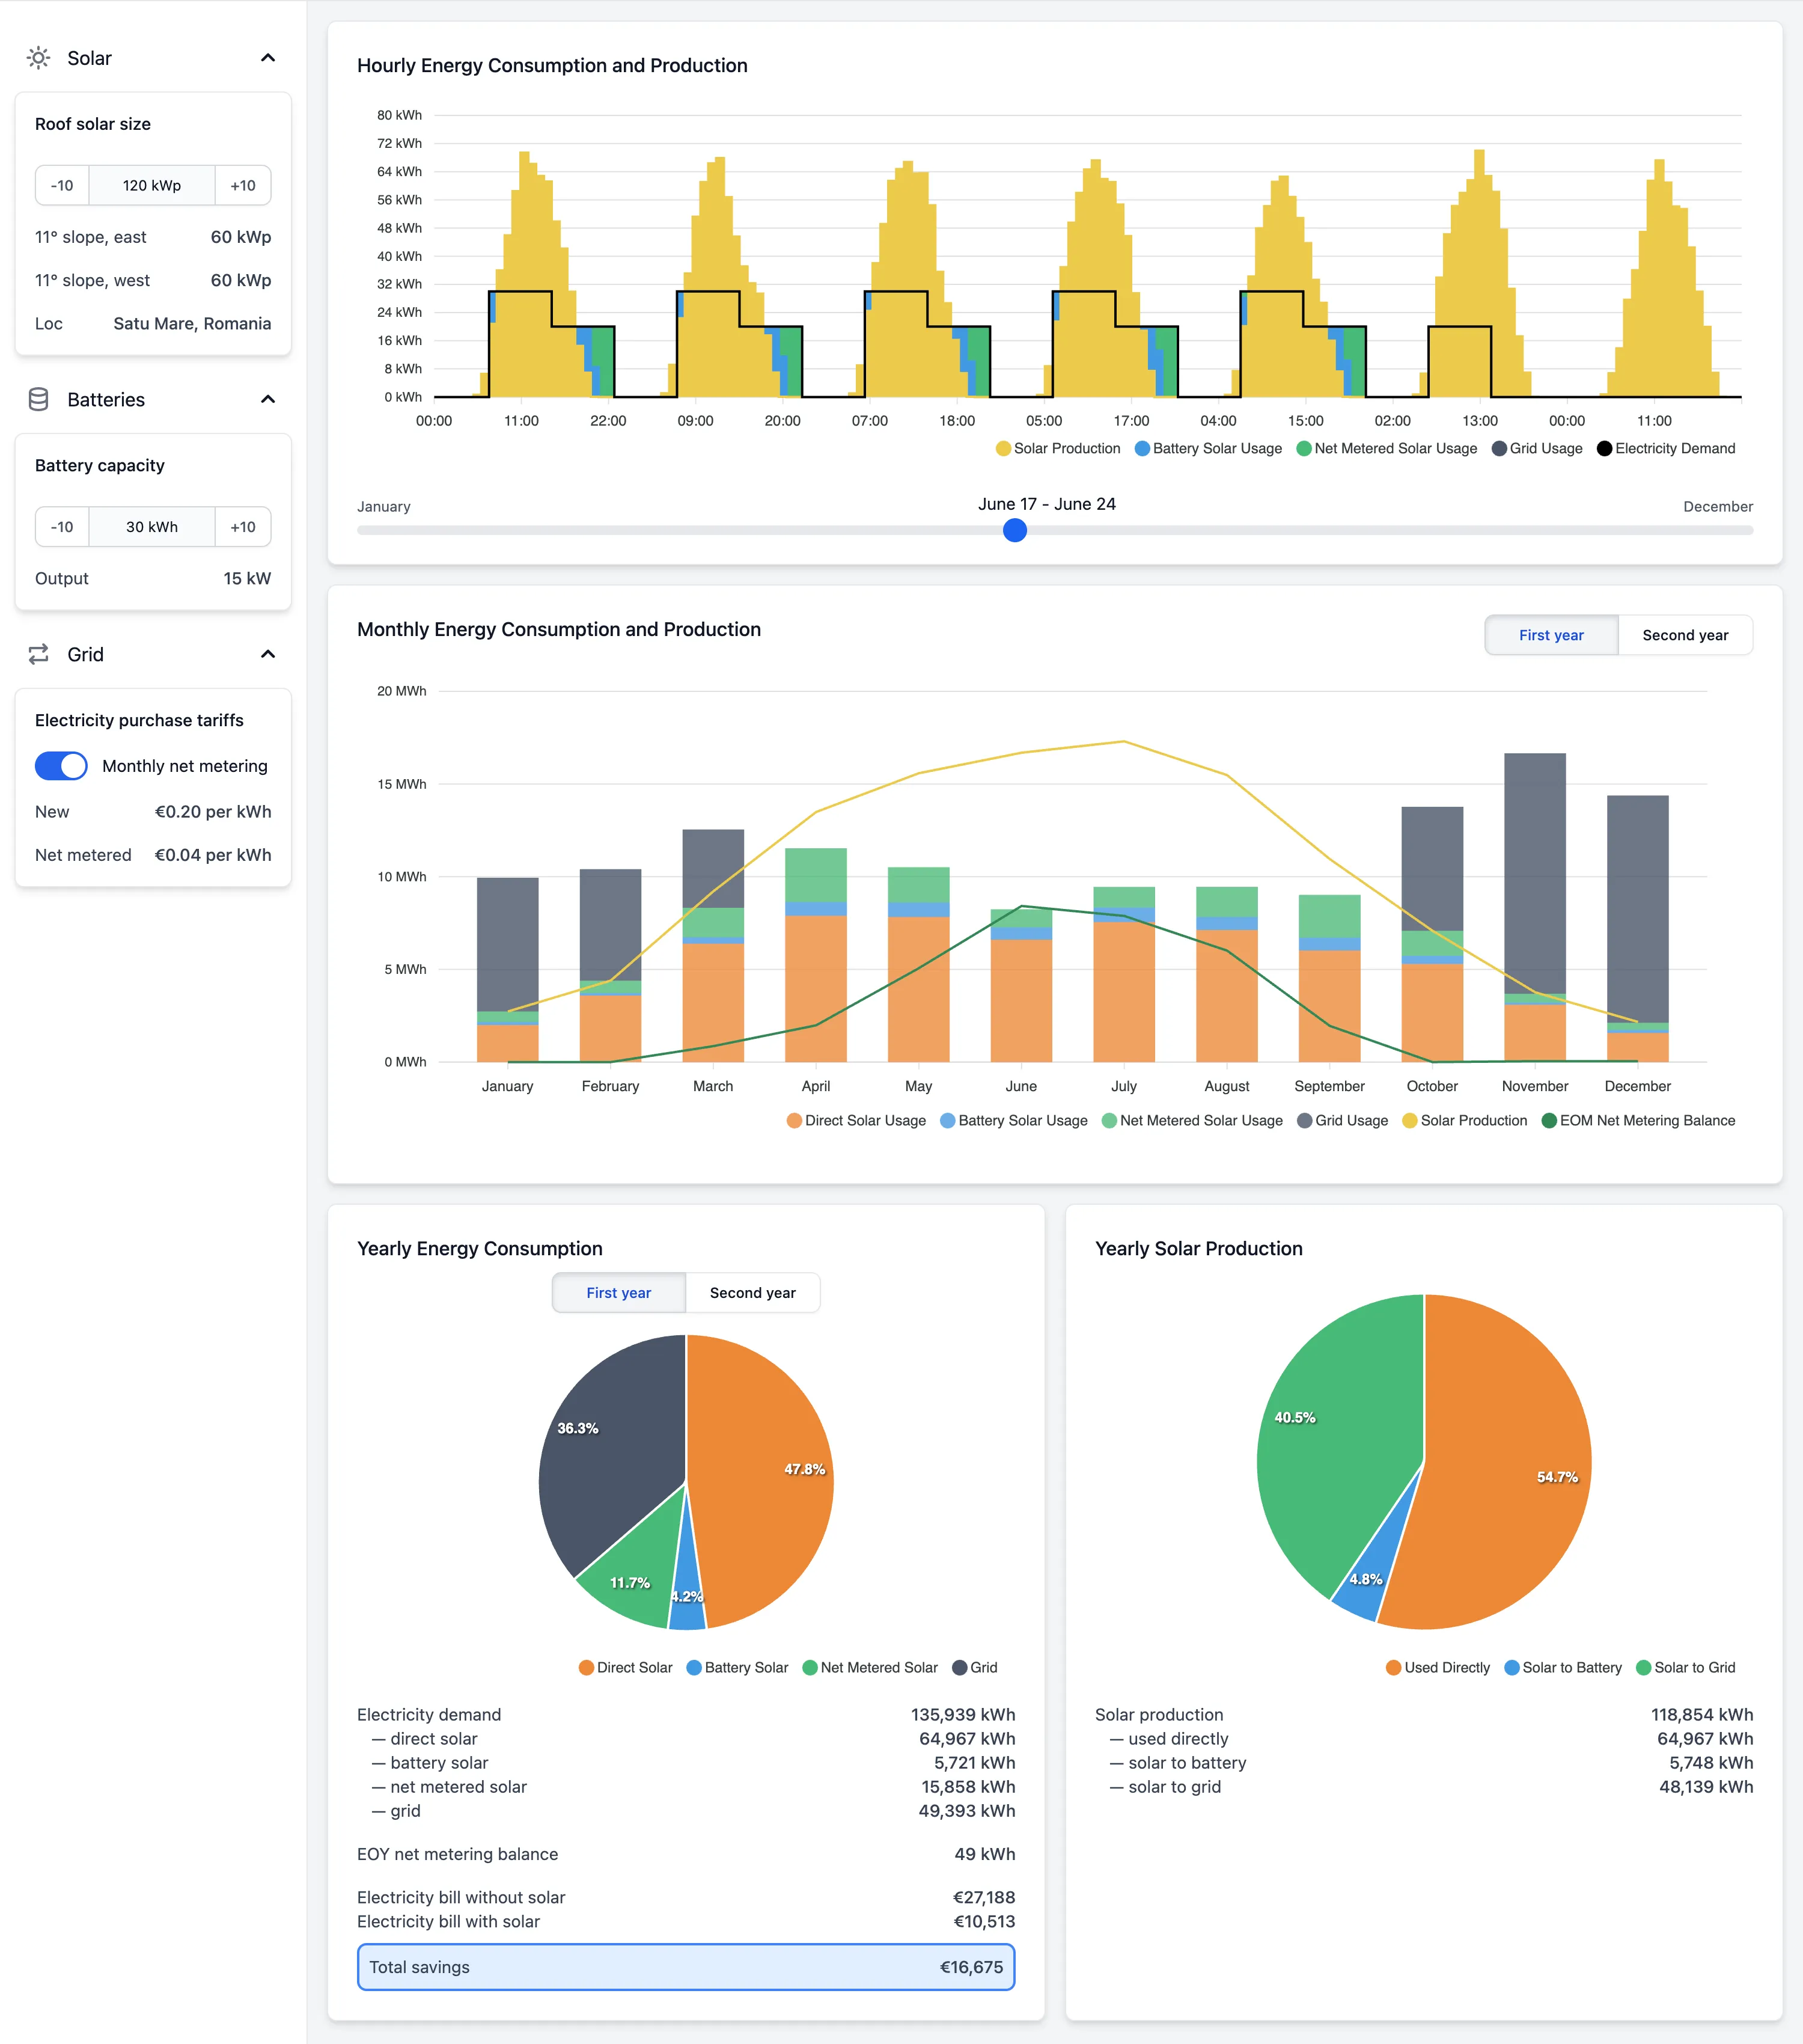
Task: Click the 120 kWp roof solar value field
Action: [x=152, y=185]
